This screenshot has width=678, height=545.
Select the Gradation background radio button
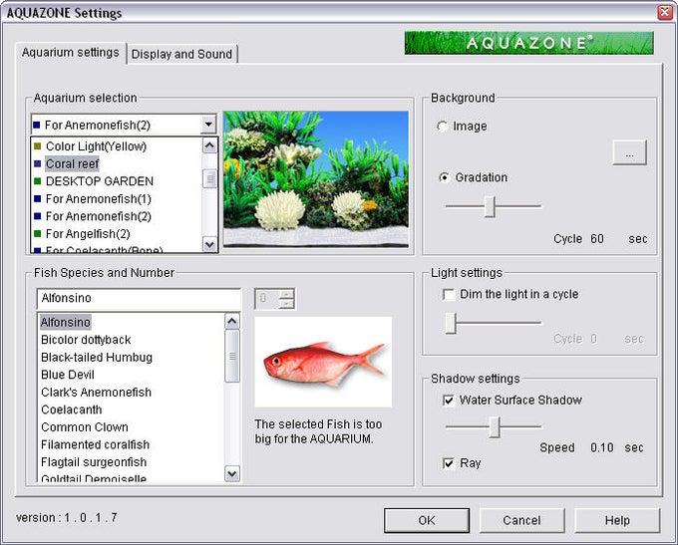coord(444,177)
